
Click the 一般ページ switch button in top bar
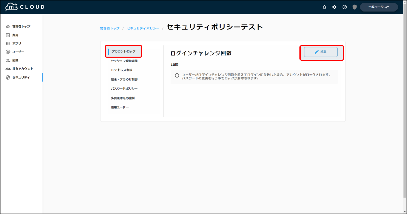(x=379, y=7)
